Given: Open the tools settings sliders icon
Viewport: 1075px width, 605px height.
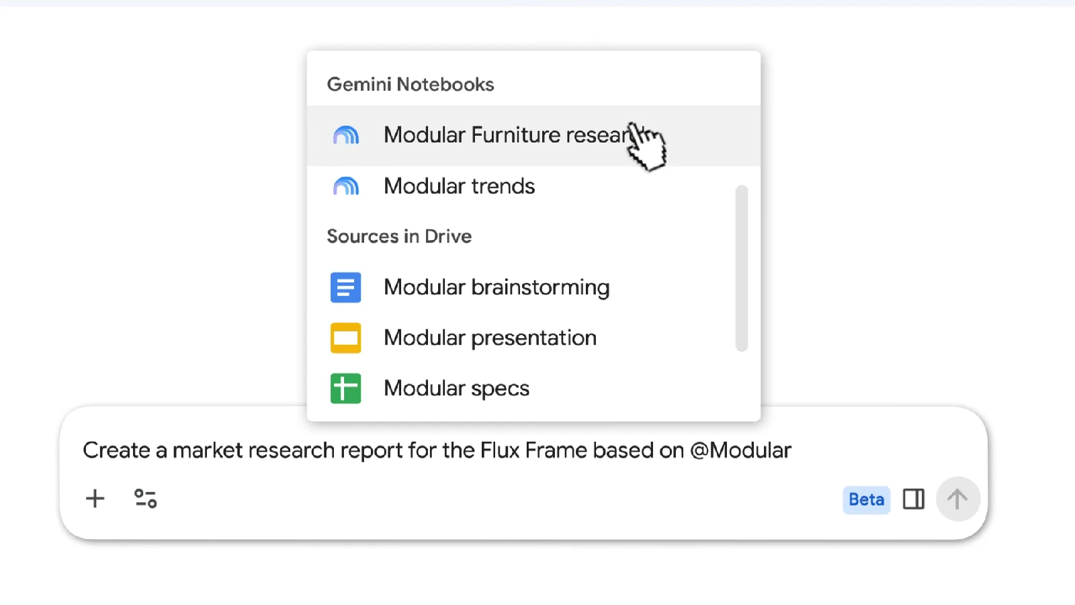Looking at the screenshot, I should [x=146, y=499].
